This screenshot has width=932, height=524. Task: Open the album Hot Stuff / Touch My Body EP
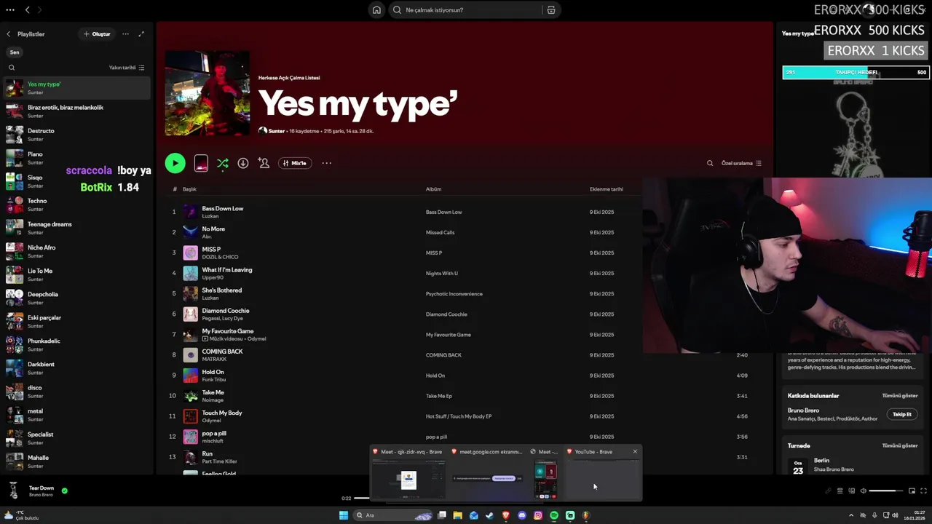point(459,416)
